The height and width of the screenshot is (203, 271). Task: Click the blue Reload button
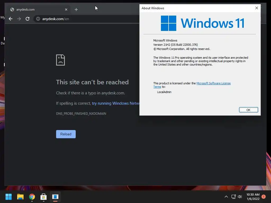coord(66,134)
